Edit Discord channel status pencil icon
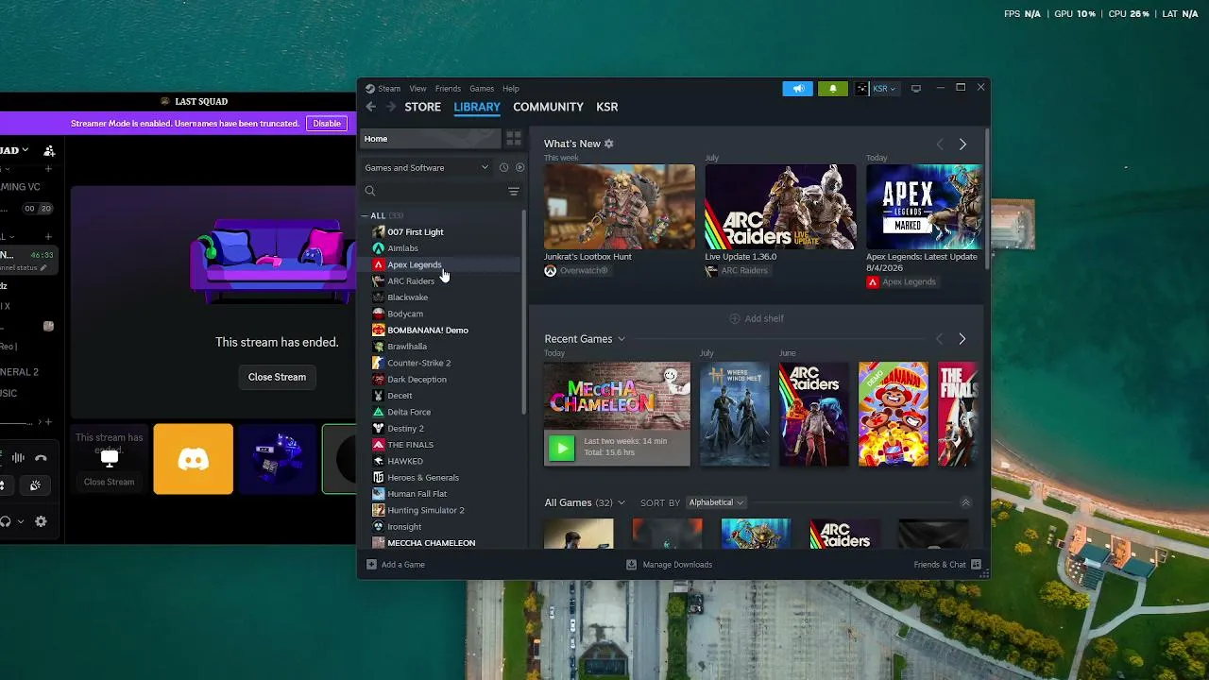This screenshot has width=1209, height=680. pyautogui.click(x=43, y=268)
